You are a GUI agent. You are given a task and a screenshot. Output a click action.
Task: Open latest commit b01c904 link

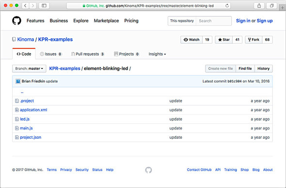[235, 81]
